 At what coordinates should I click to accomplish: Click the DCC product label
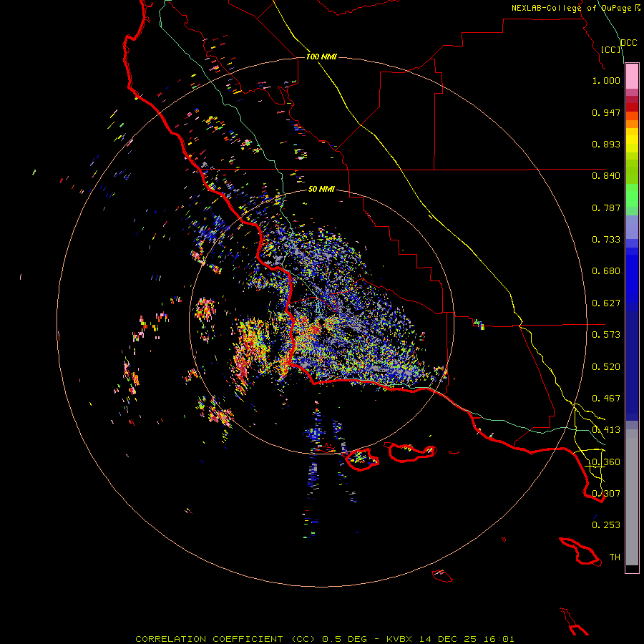click(x=628, y=43)
